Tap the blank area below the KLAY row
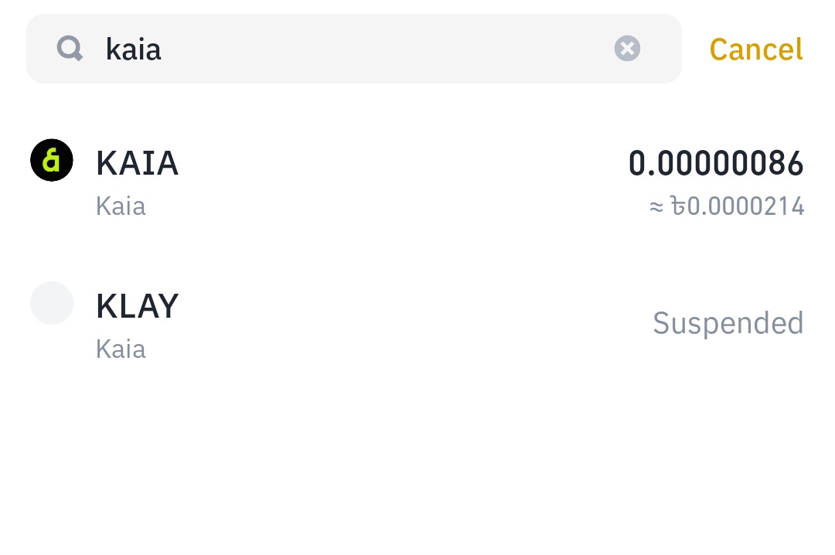 417,464
